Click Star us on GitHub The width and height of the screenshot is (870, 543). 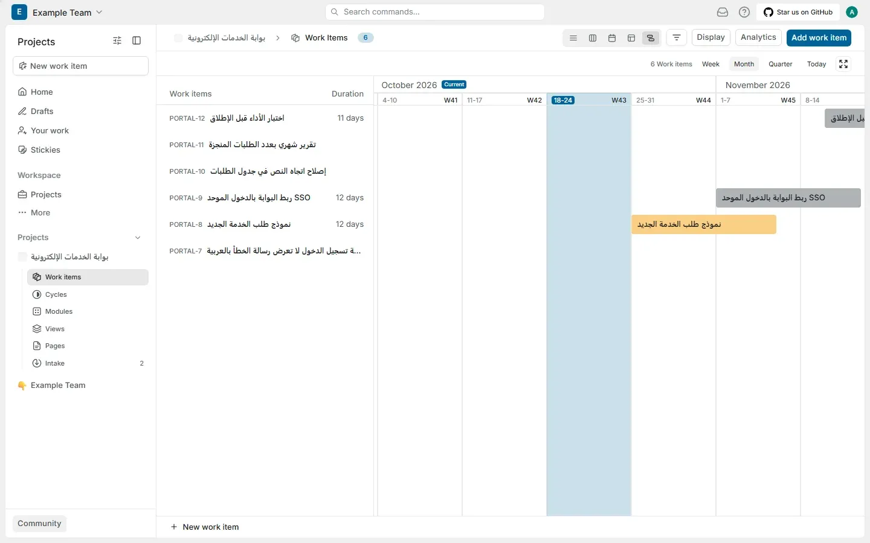pos(798,12)
